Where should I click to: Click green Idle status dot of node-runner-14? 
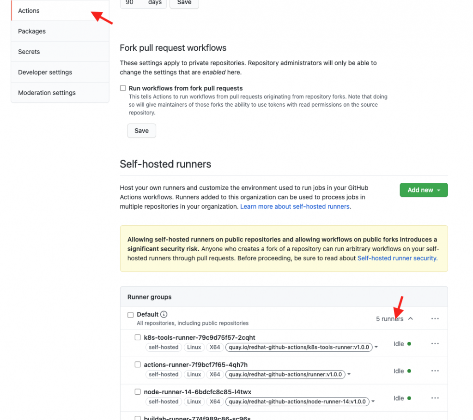pyautogui.click(x=409, y=398)
